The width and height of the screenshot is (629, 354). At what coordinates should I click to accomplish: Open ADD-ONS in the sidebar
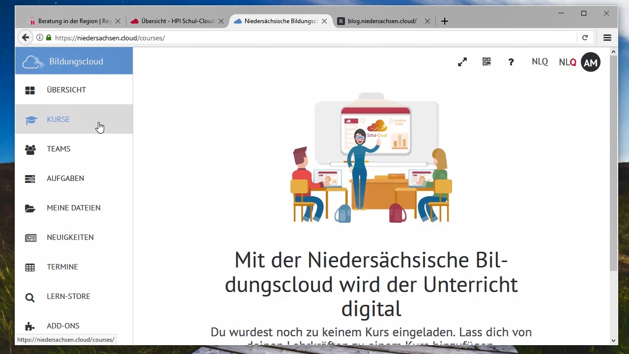(74, 325)
